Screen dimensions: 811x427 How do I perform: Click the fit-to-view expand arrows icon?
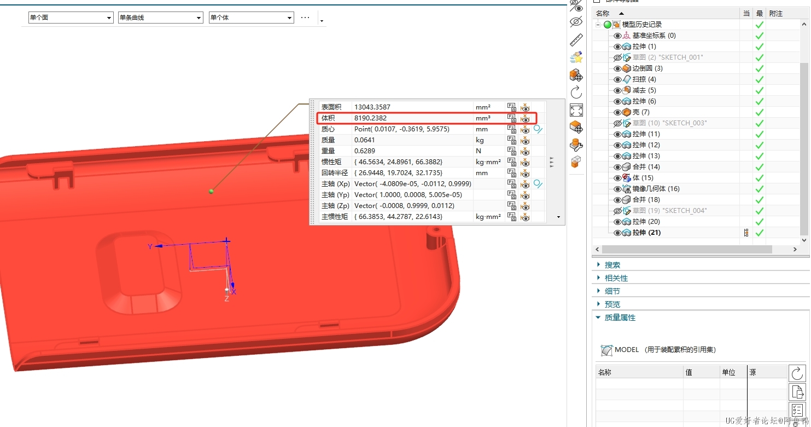coord(576,109)
